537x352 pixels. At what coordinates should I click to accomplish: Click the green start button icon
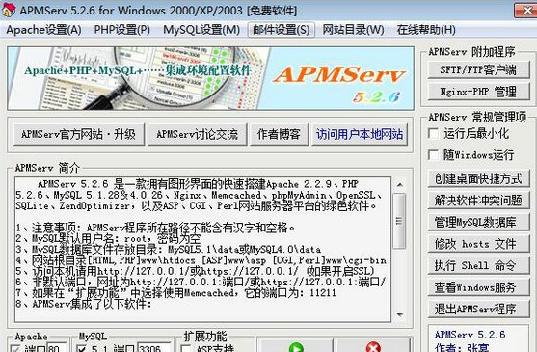tap(296, 347)
